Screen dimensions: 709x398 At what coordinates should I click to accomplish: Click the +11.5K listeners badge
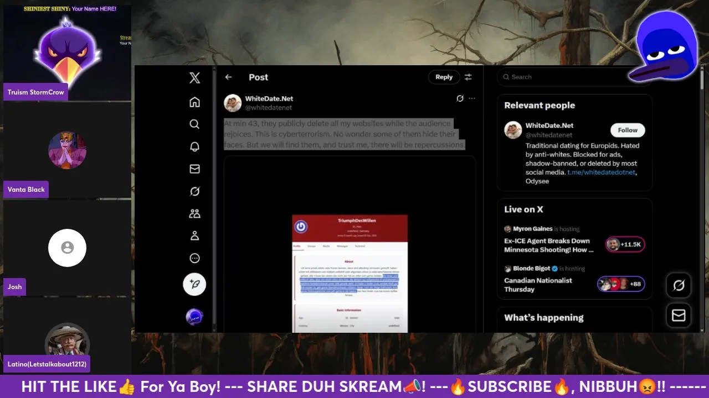pos(625,244)
